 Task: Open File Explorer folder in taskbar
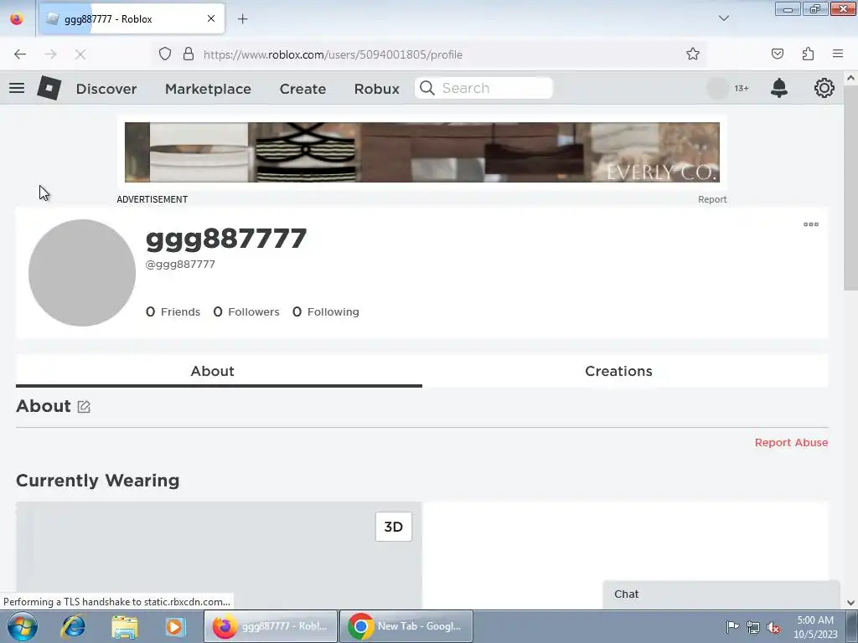coord(125,626)
